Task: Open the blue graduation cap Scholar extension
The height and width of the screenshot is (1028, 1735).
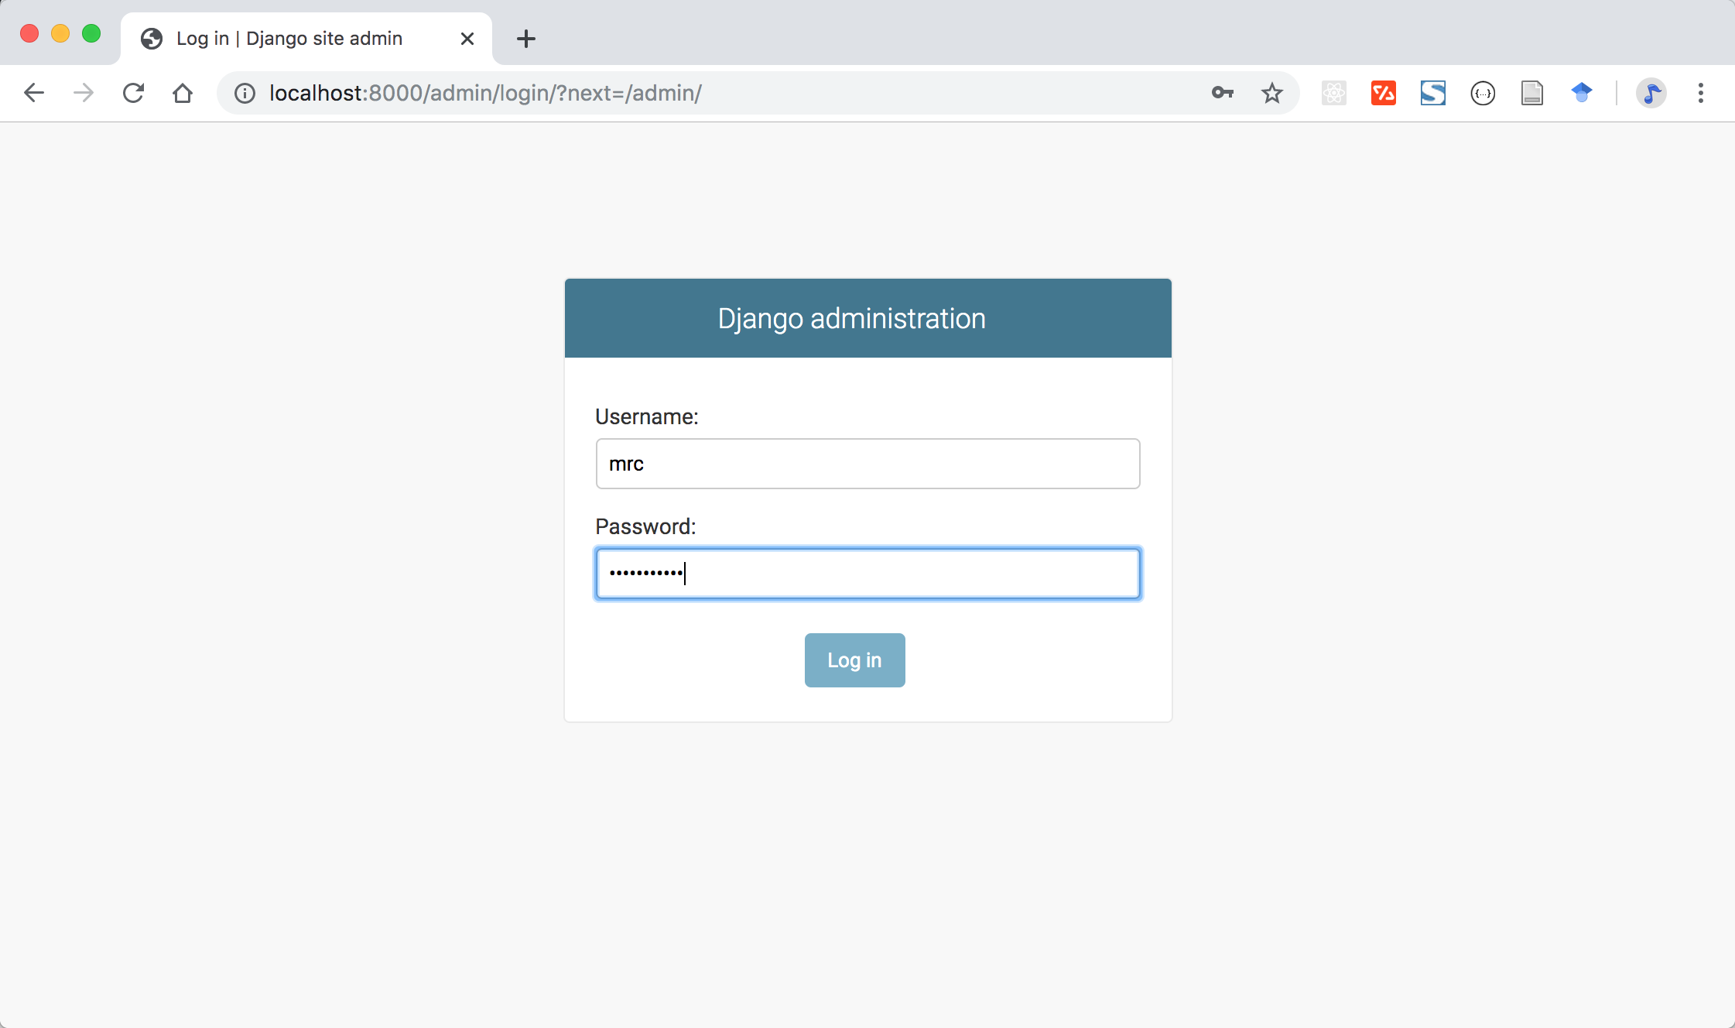Action: click(x=1581, y=93)
